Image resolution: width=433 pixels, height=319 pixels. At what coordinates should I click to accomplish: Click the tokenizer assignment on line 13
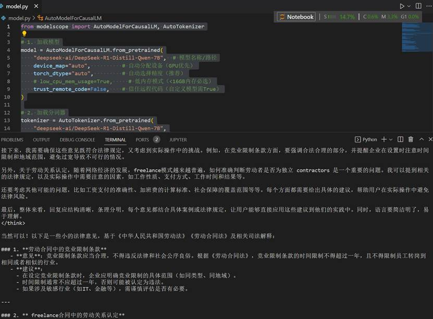pyautogui.click(x=87, y=121)
